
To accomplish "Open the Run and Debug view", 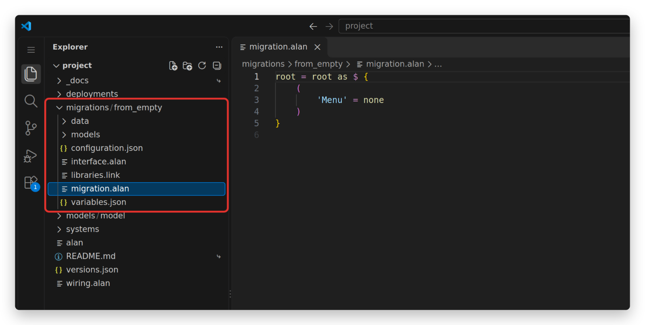I will pyautogui.click(x=30, y=156).
